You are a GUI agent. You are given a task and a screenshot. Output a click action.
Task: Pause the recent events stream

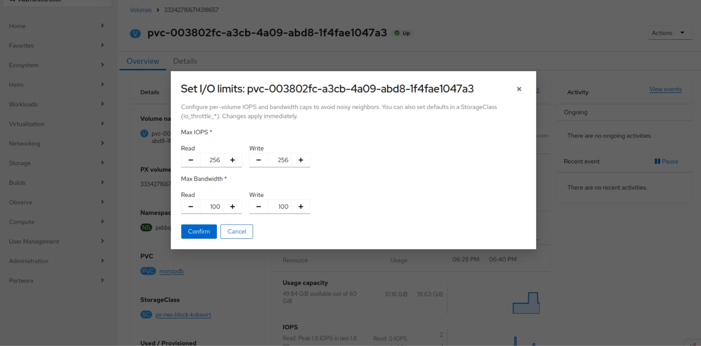coord(666,161)
